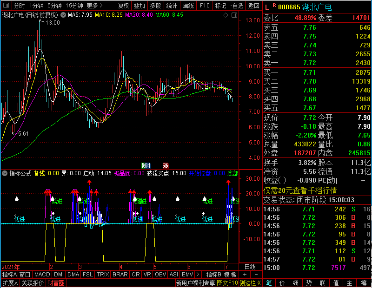The height and width of the screenshot is (288, 372).
Task: Activate the 画线 drawing tool
Action: 188,6
